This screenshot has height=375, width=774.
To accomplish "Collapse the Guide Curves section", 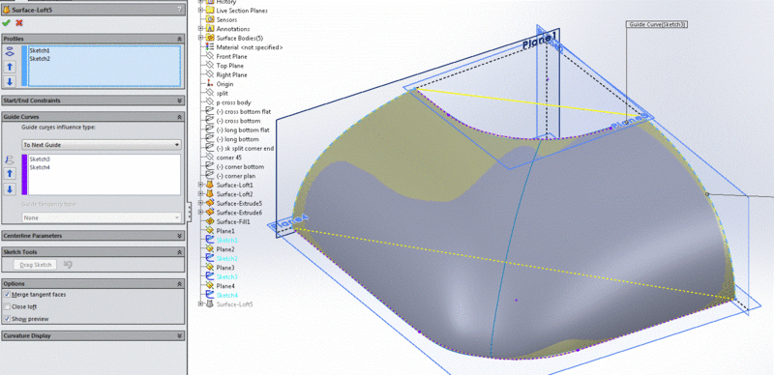I will 179,117.
